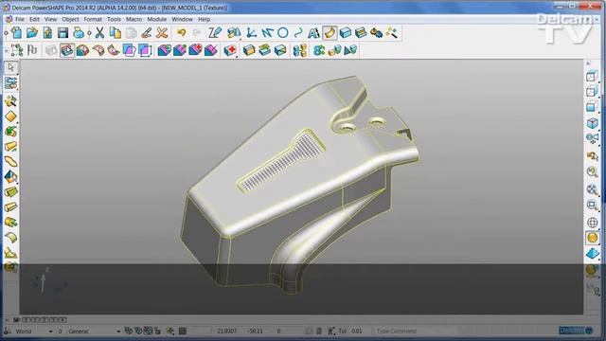Click the Open folder icon
Screen dimensions: 606x341
coord(32,33)
